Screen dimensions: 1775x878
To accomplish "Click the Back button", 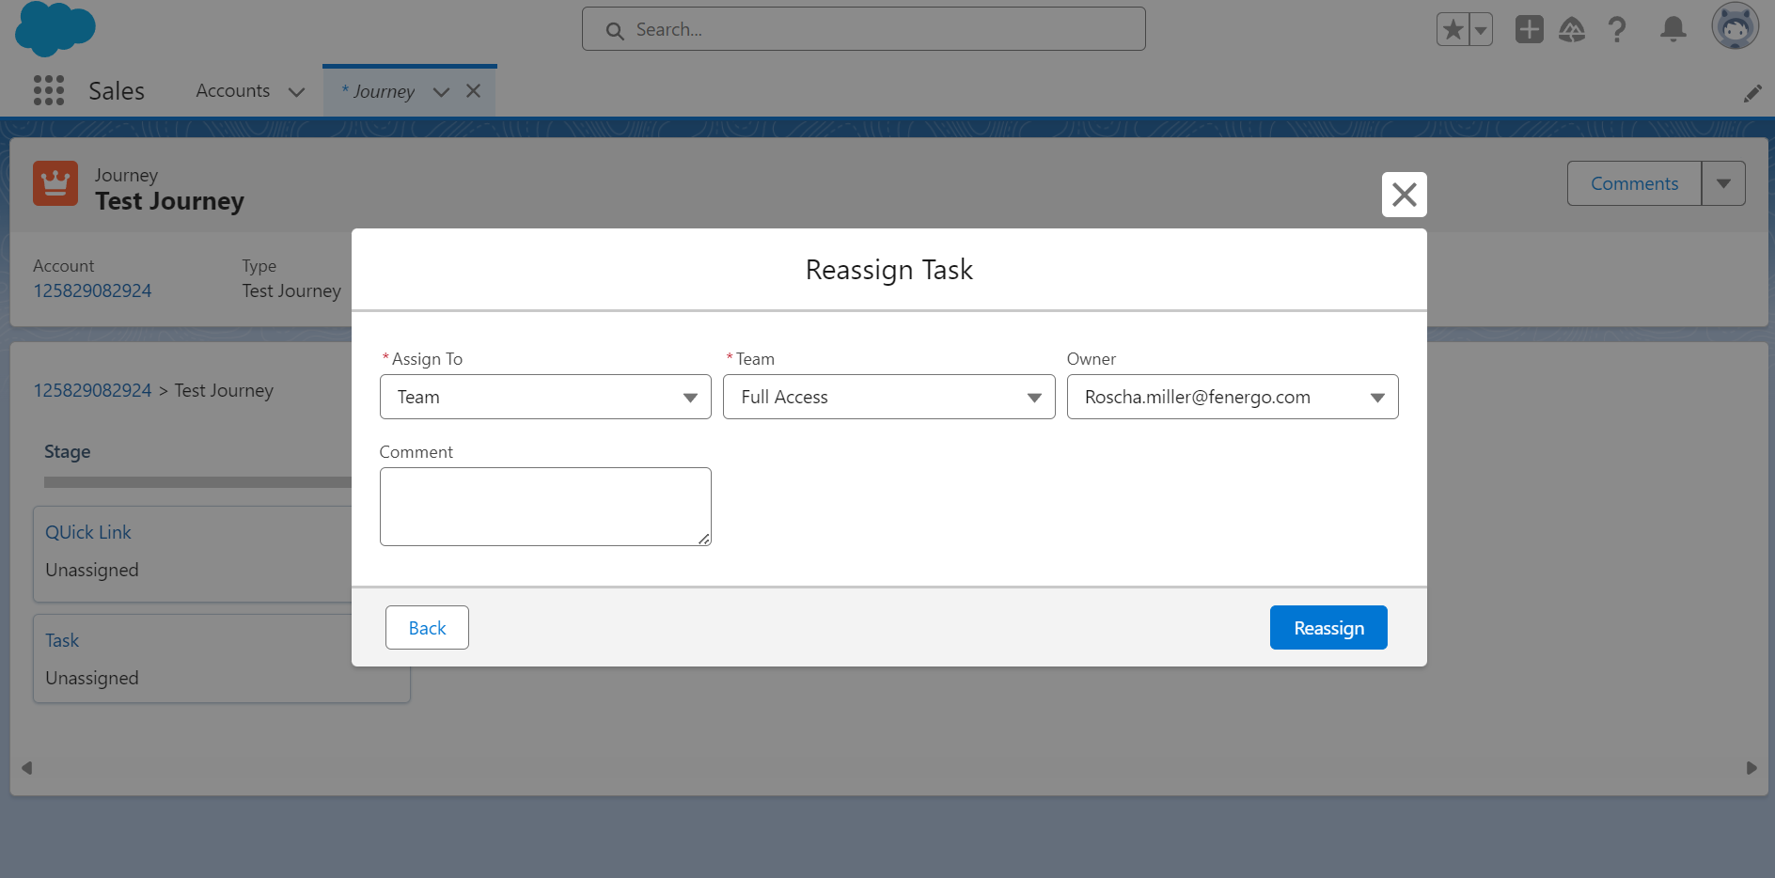I will [x=427, y=628].
